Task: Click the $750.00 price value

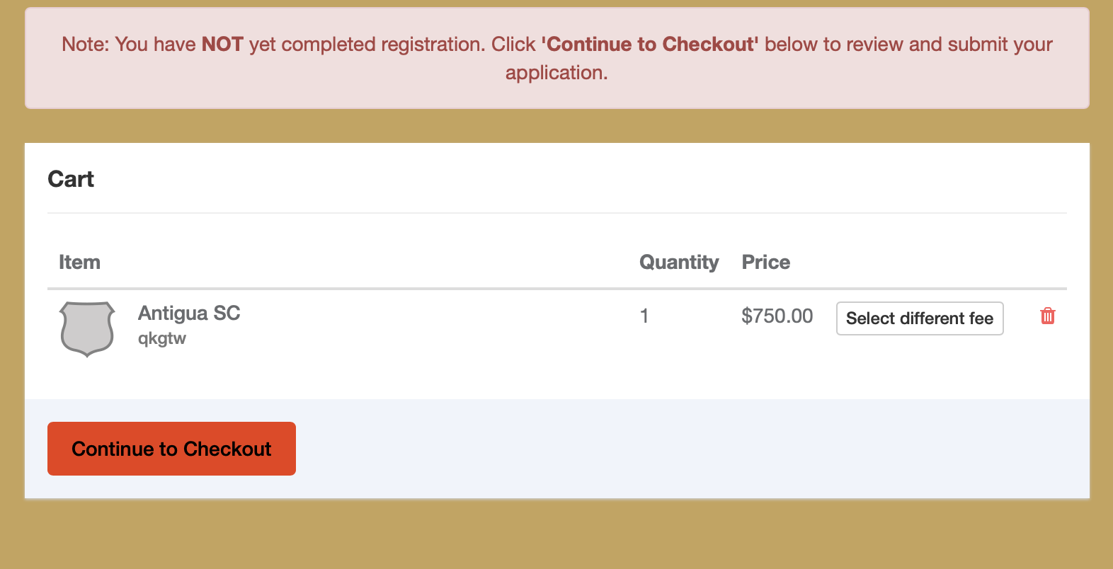Action: pyautogui.click(x=777, y=316)
